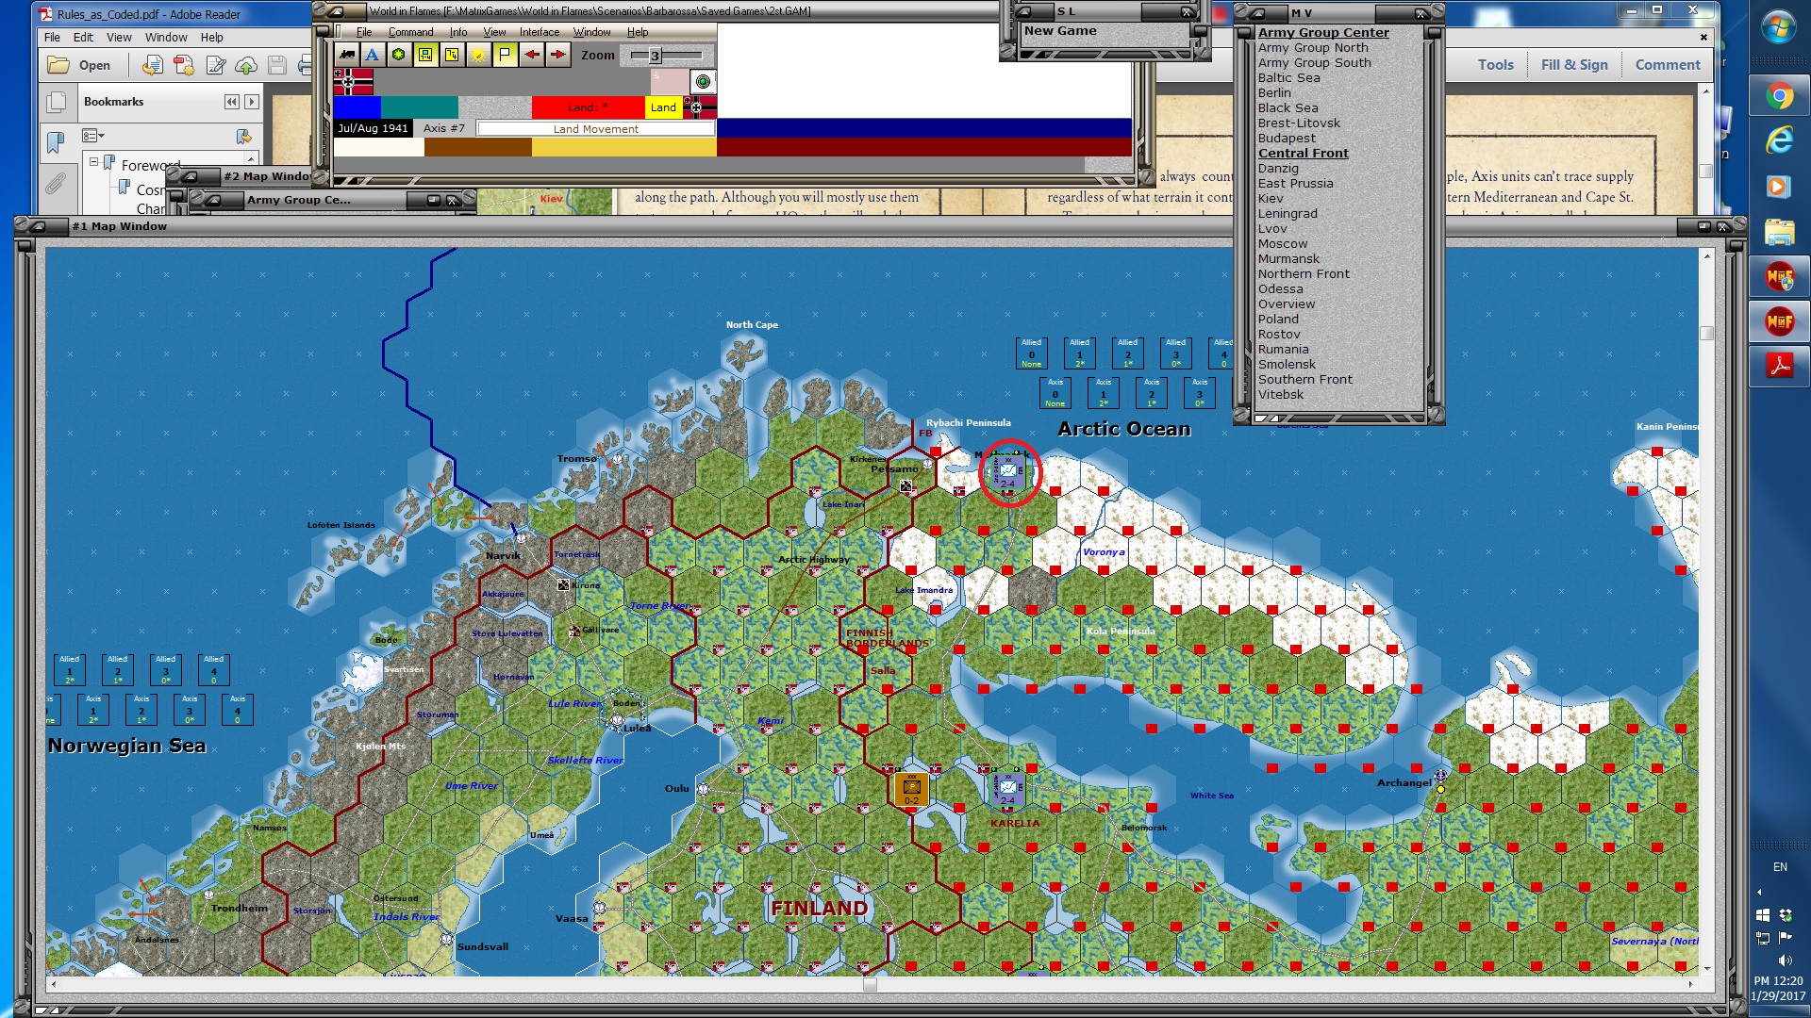The height and width of the screenshot is (1018, 1811).
Task: Click the tank unit toolbar icon
Action: pos(346,55)
